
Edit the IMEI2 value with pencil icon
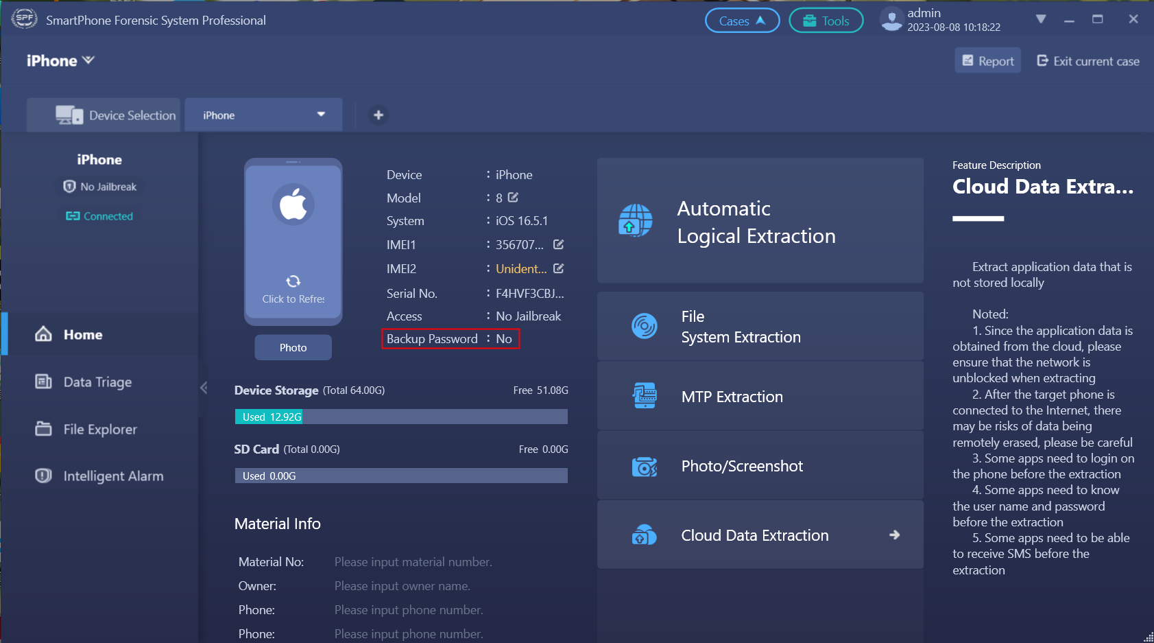(558, 268)
